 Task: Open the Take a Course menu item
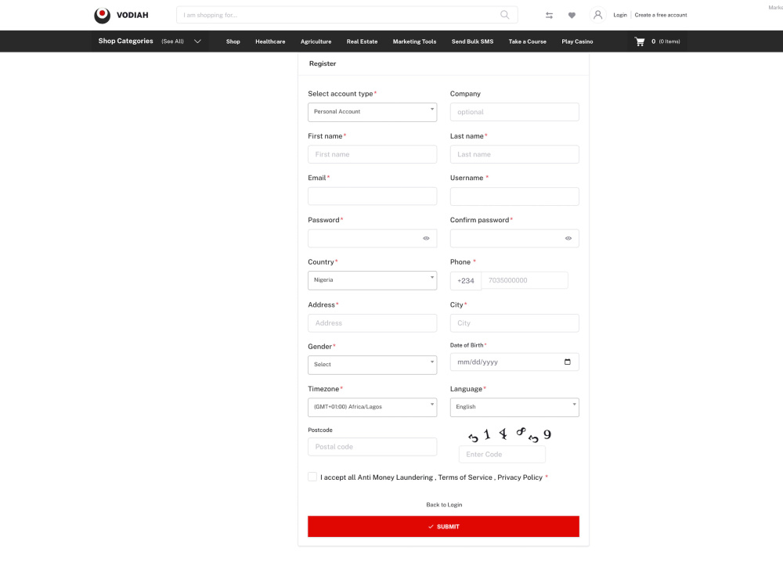527,41
